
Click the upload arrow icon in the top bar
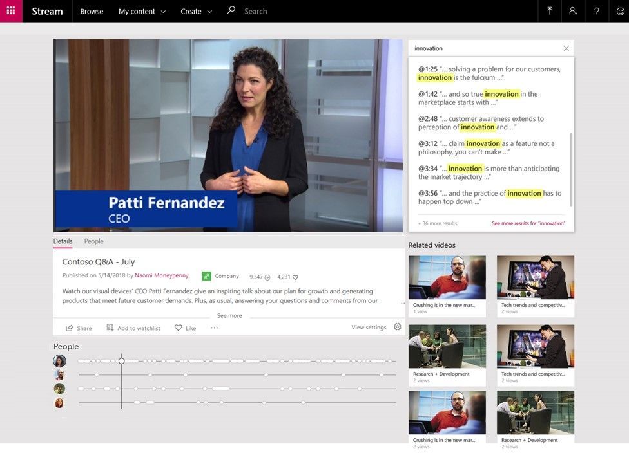coord(550,11)
